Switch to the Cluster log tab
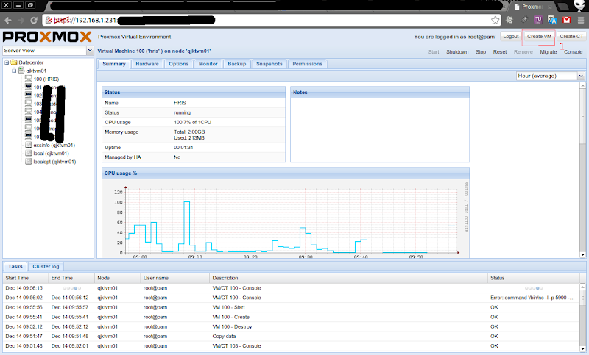 (x=46, y=267)
